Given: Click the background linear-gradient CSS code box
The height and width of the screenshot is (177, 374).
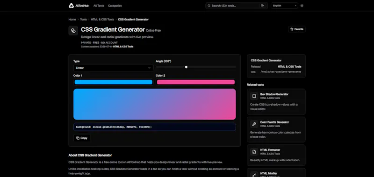Looking at the screenshot, I should pos(155,127).
